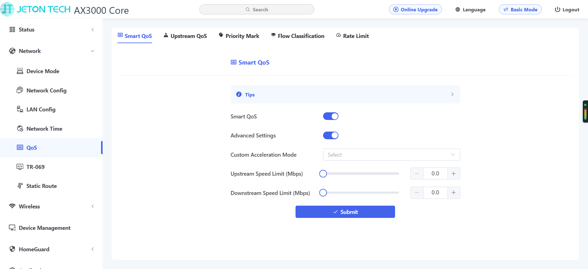Click the Status grid icon in sidebar

(x=12, y=29)
